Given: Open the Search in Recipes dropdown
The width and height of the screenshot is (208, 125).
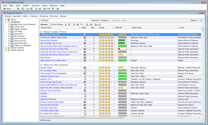Looking at the screenshot, I should click(105, 20).
